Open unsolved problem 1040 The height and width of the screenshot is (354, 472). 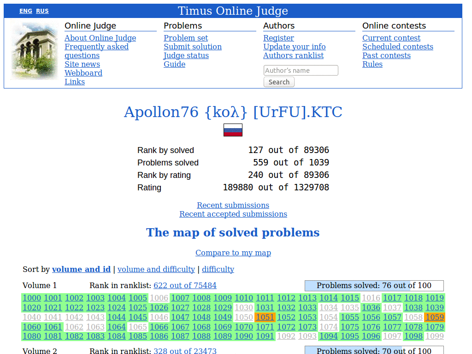[x=32, y=317]
